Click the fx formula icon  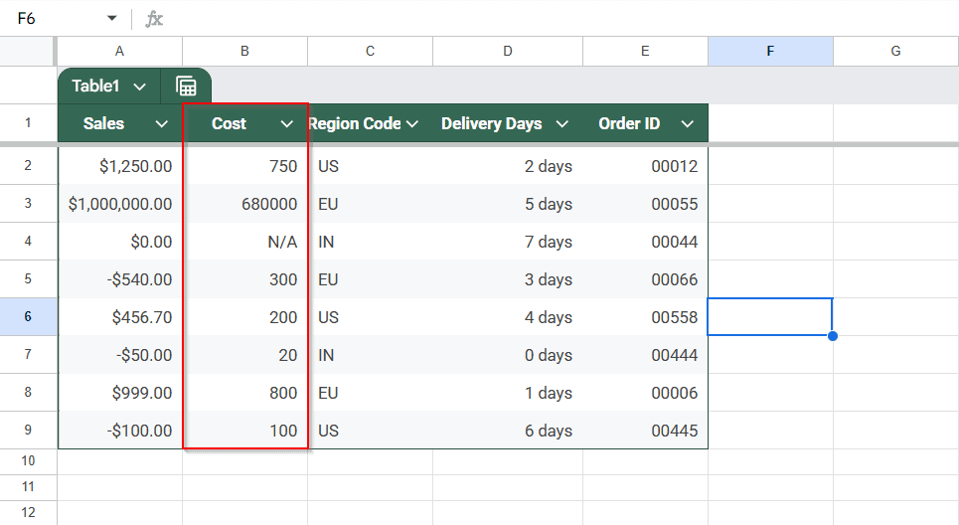click(154, 19)
